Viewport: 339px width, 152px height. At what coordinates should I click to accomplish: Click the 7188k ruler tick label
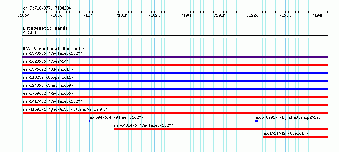coord(122,15)
